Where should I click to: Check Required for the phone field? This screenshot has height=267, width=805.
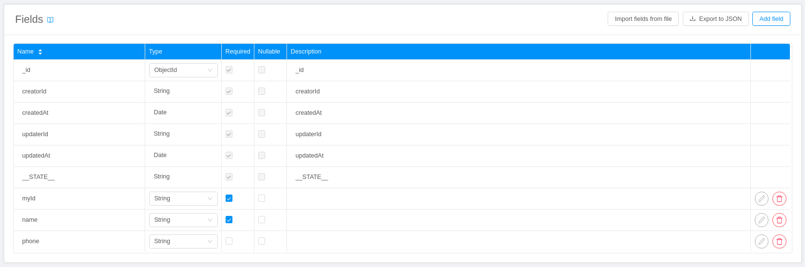click(229, 241)
